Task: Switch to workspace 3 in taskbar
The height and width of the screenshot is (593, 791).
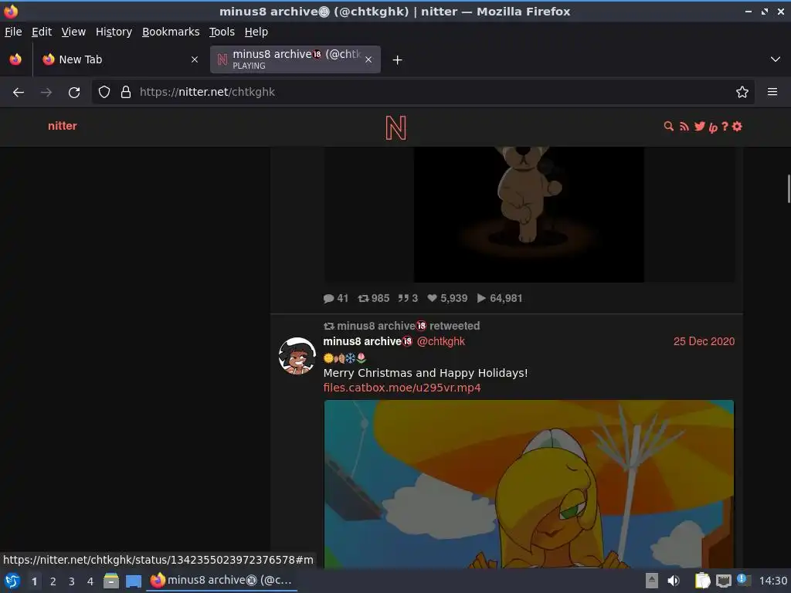Action: pos(72,581)
